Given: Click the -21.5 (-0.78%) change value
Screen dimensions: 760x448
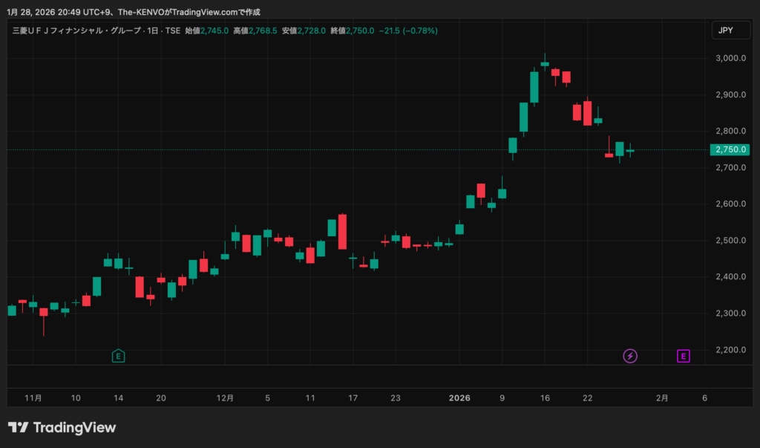Looking at the screenshot, I should 407,30.
